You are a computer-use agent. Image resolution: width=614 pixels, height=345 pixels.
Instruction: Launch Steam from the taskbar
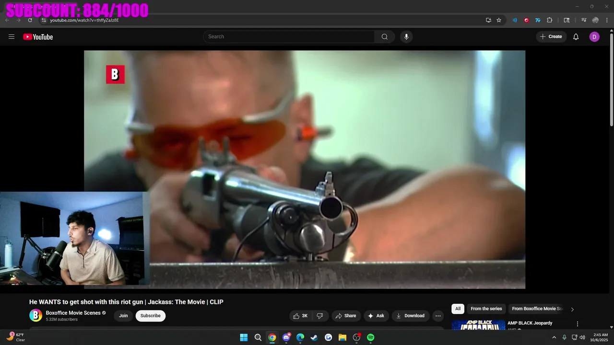(314, 337)
